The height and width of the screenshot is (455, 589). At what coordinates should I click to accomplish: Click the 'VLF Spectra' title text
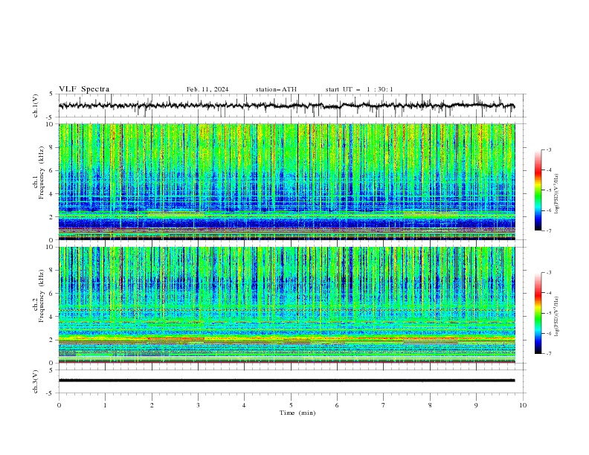click(84, 89)
